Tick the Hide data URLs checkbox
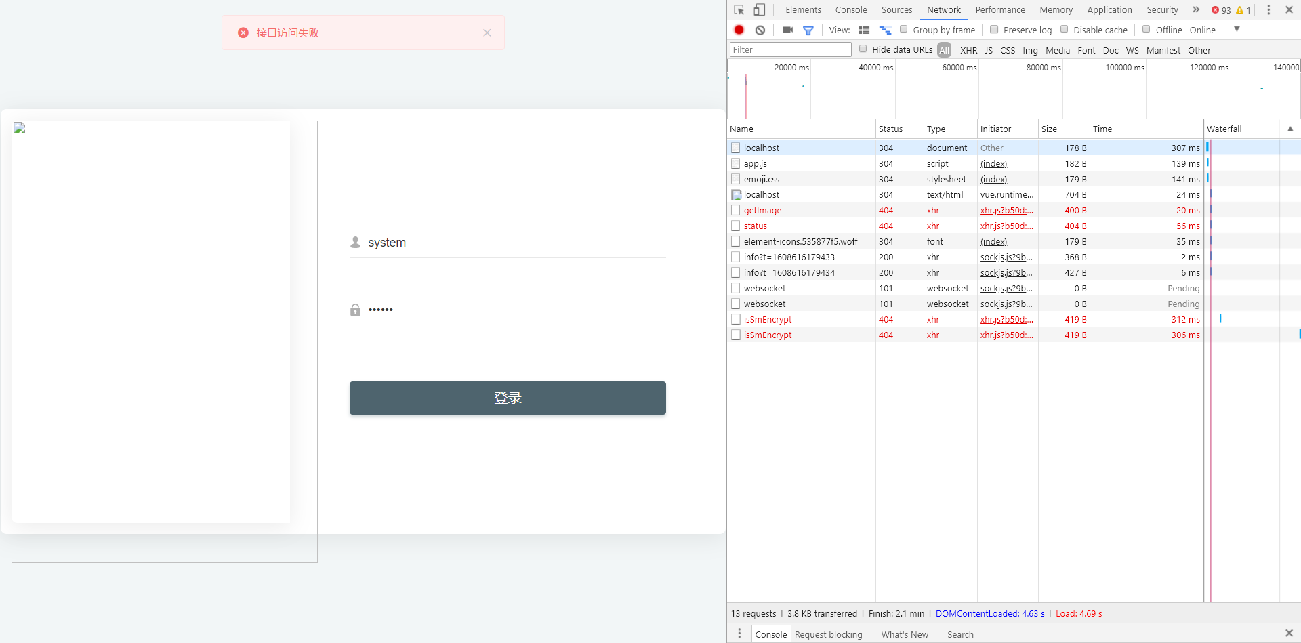This screenshot has width=1301, height=643. [x=863, y=49]
